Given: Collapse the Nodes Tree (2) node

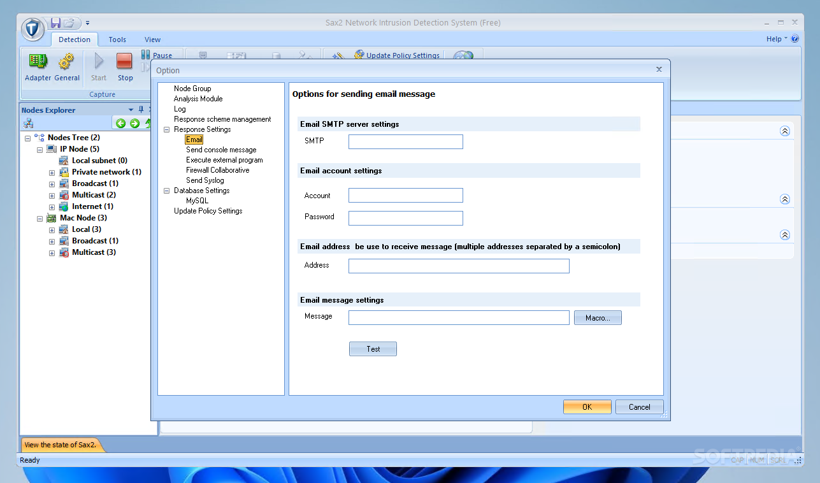Looking at the screenshot, I should pyautogui.click(x=27, y=138).
